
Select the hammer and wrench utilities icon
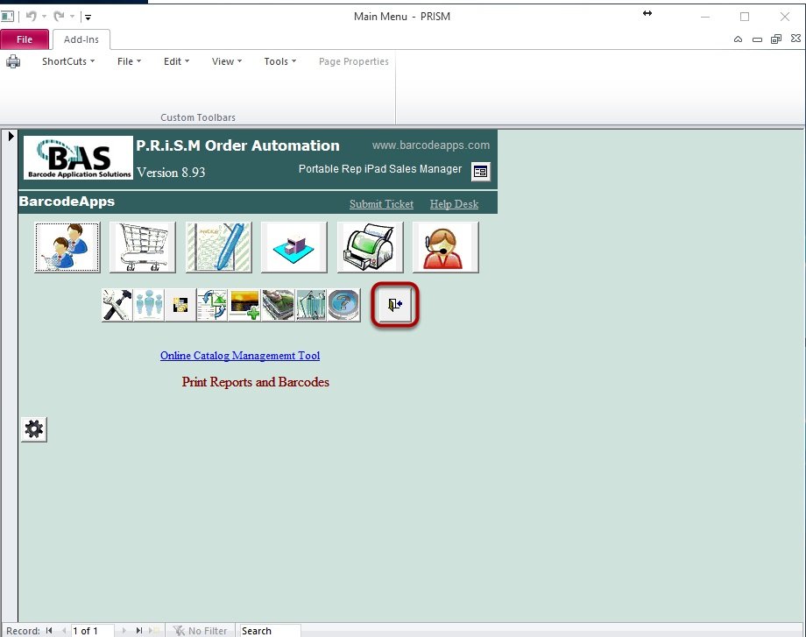(x=116, y=305)
